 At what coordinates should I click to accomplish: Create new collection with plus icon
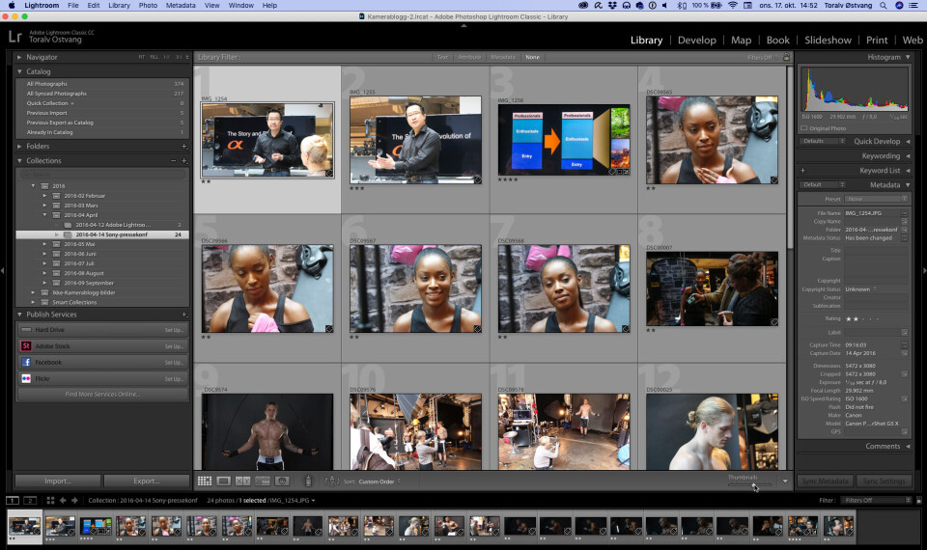tap(183, 161)
